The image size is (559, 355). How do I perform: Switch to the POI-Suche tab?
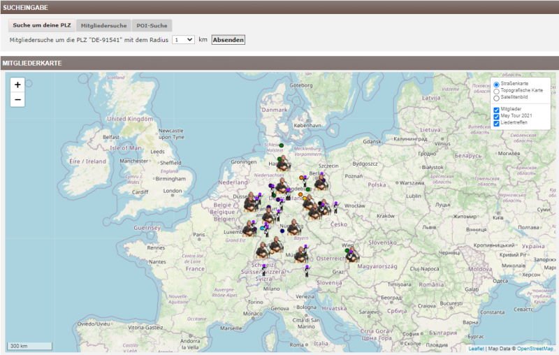click(152, 26)
